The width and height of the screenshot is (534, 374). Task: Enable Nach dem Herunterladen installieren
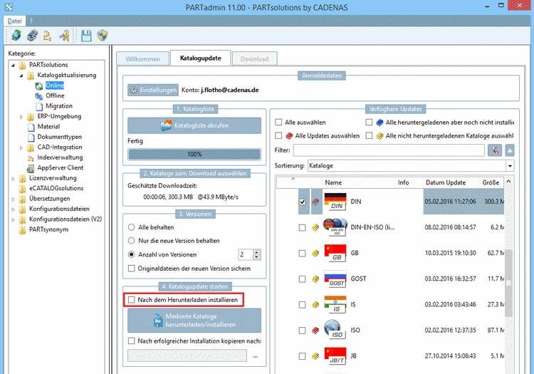coord(132,300)
